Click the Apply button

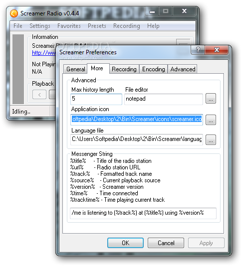point(206,243)
